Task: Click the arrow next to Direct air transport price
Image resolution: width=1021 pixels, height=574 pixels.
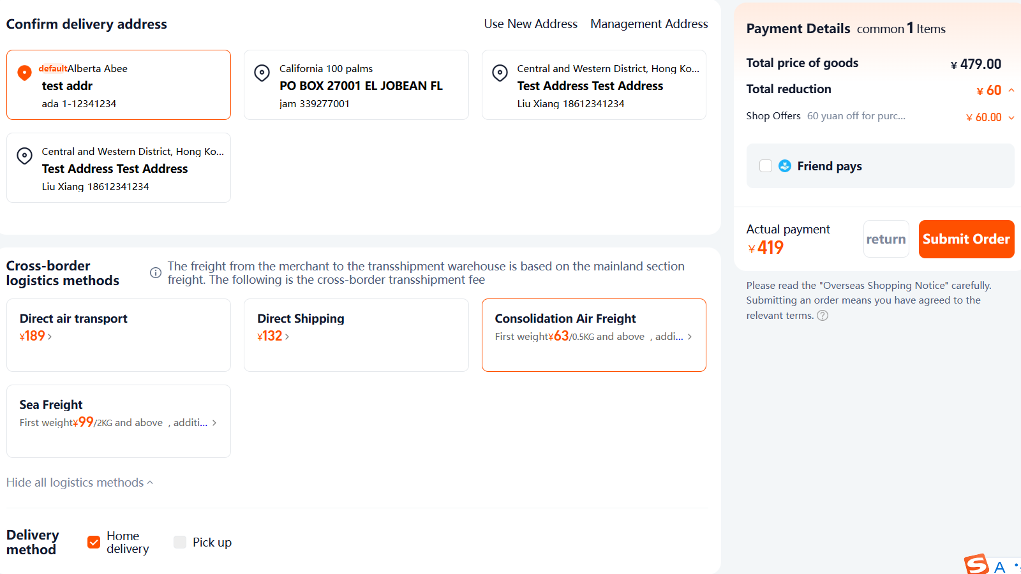Action: [x=50, y=337]
